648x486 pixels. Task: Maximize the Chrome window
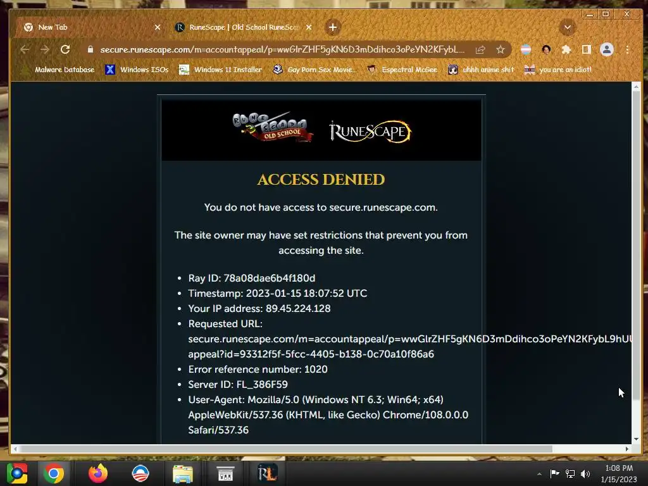point(606,15)
